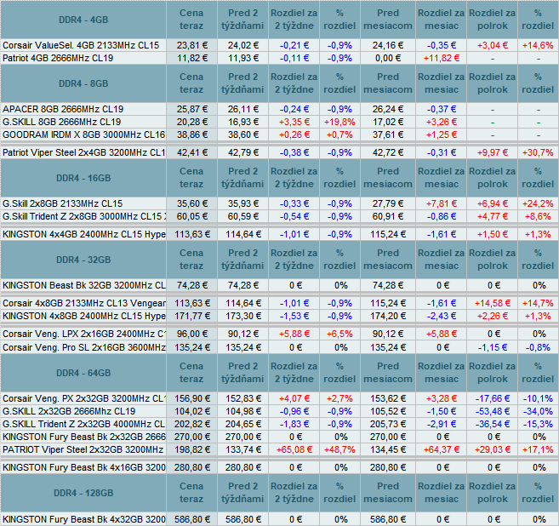Click the KINGSTON Beast Bk 32GB 3200MHz row name

coord(83,285)
